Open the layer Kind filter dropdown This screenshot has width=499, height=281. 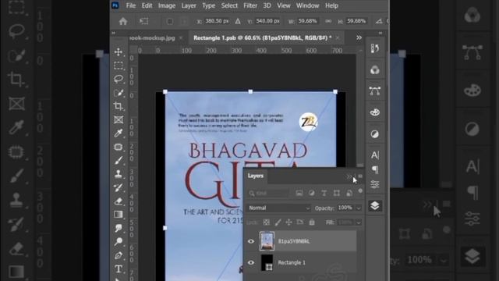(268, 193)
